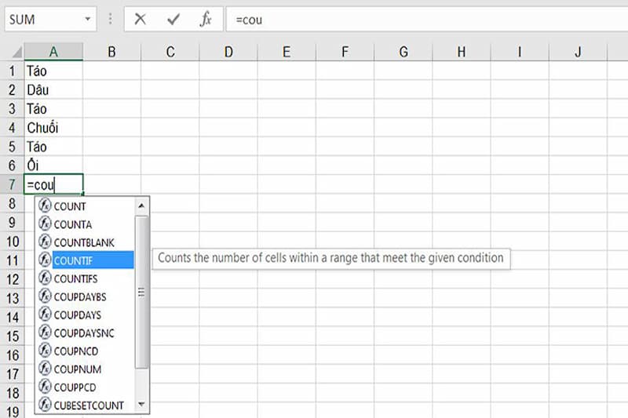This screenshot has width=628, height=418.
Task: Open the Insert Function fx dialog
Action: coord(206,19)
